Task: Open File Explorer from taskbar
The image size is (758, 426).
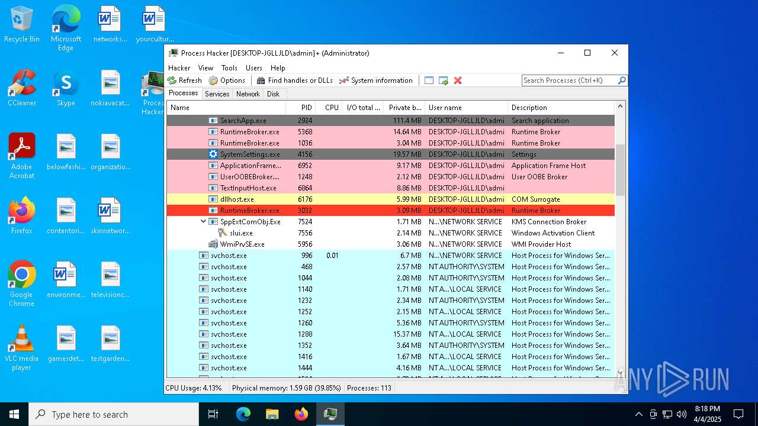Action: pos(272,414)
